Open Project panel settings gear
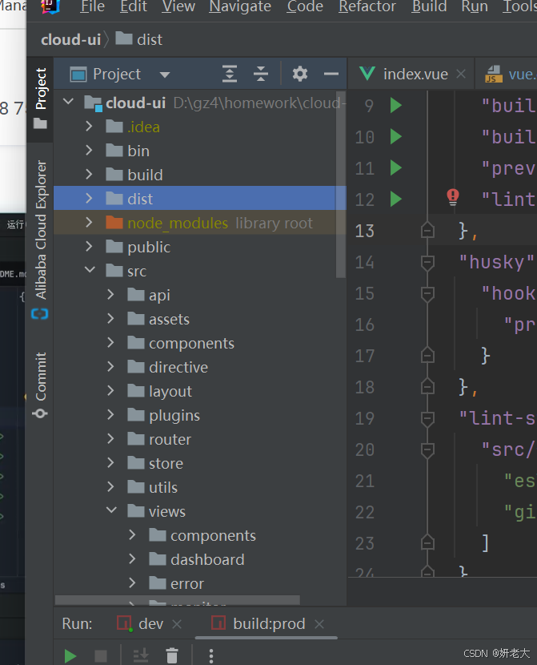 [300, 75]
